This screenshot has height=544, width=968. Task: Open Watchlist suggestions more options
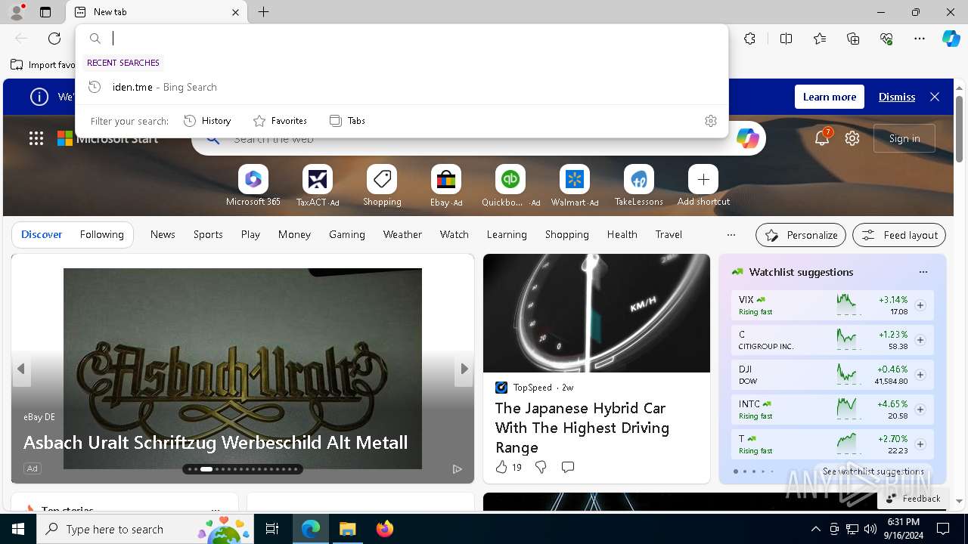923,272
